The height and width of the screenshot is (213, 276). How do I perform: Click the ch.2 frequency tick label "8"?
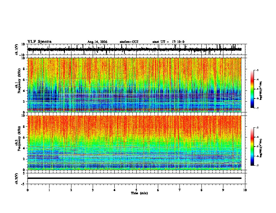[x=24, y=127]
